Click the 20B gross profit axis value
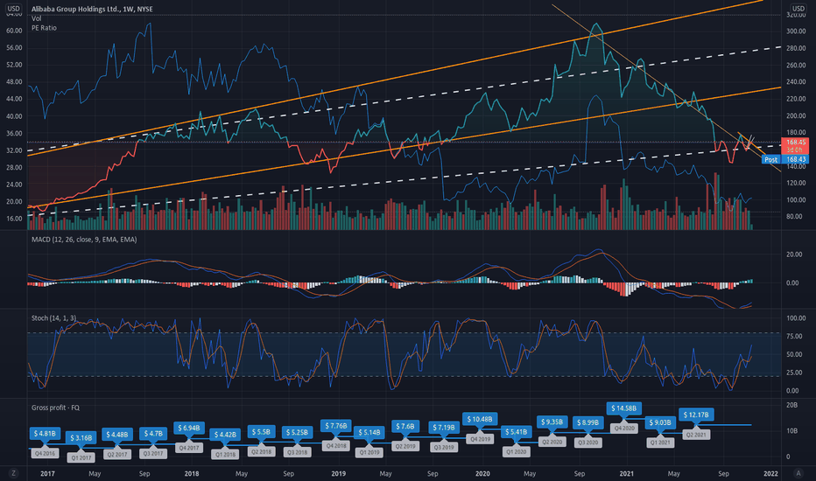The width and height of the screenshot is (816, 481). (791, 405)
